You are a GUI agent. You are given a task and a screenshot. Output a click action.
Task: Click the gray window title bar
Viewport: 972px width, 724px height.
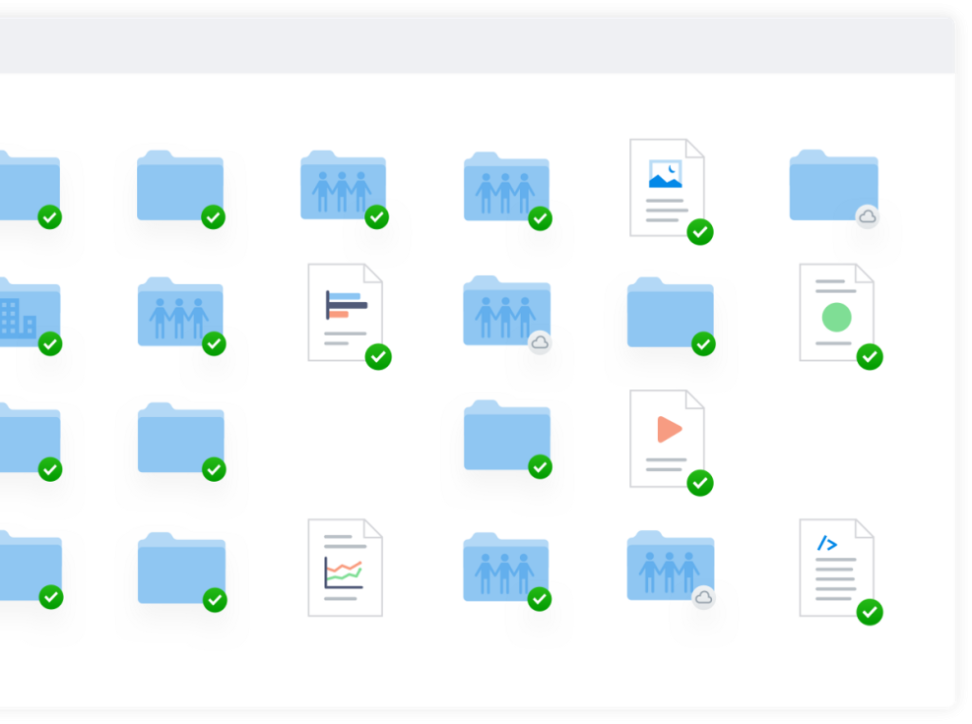(473, 45)
